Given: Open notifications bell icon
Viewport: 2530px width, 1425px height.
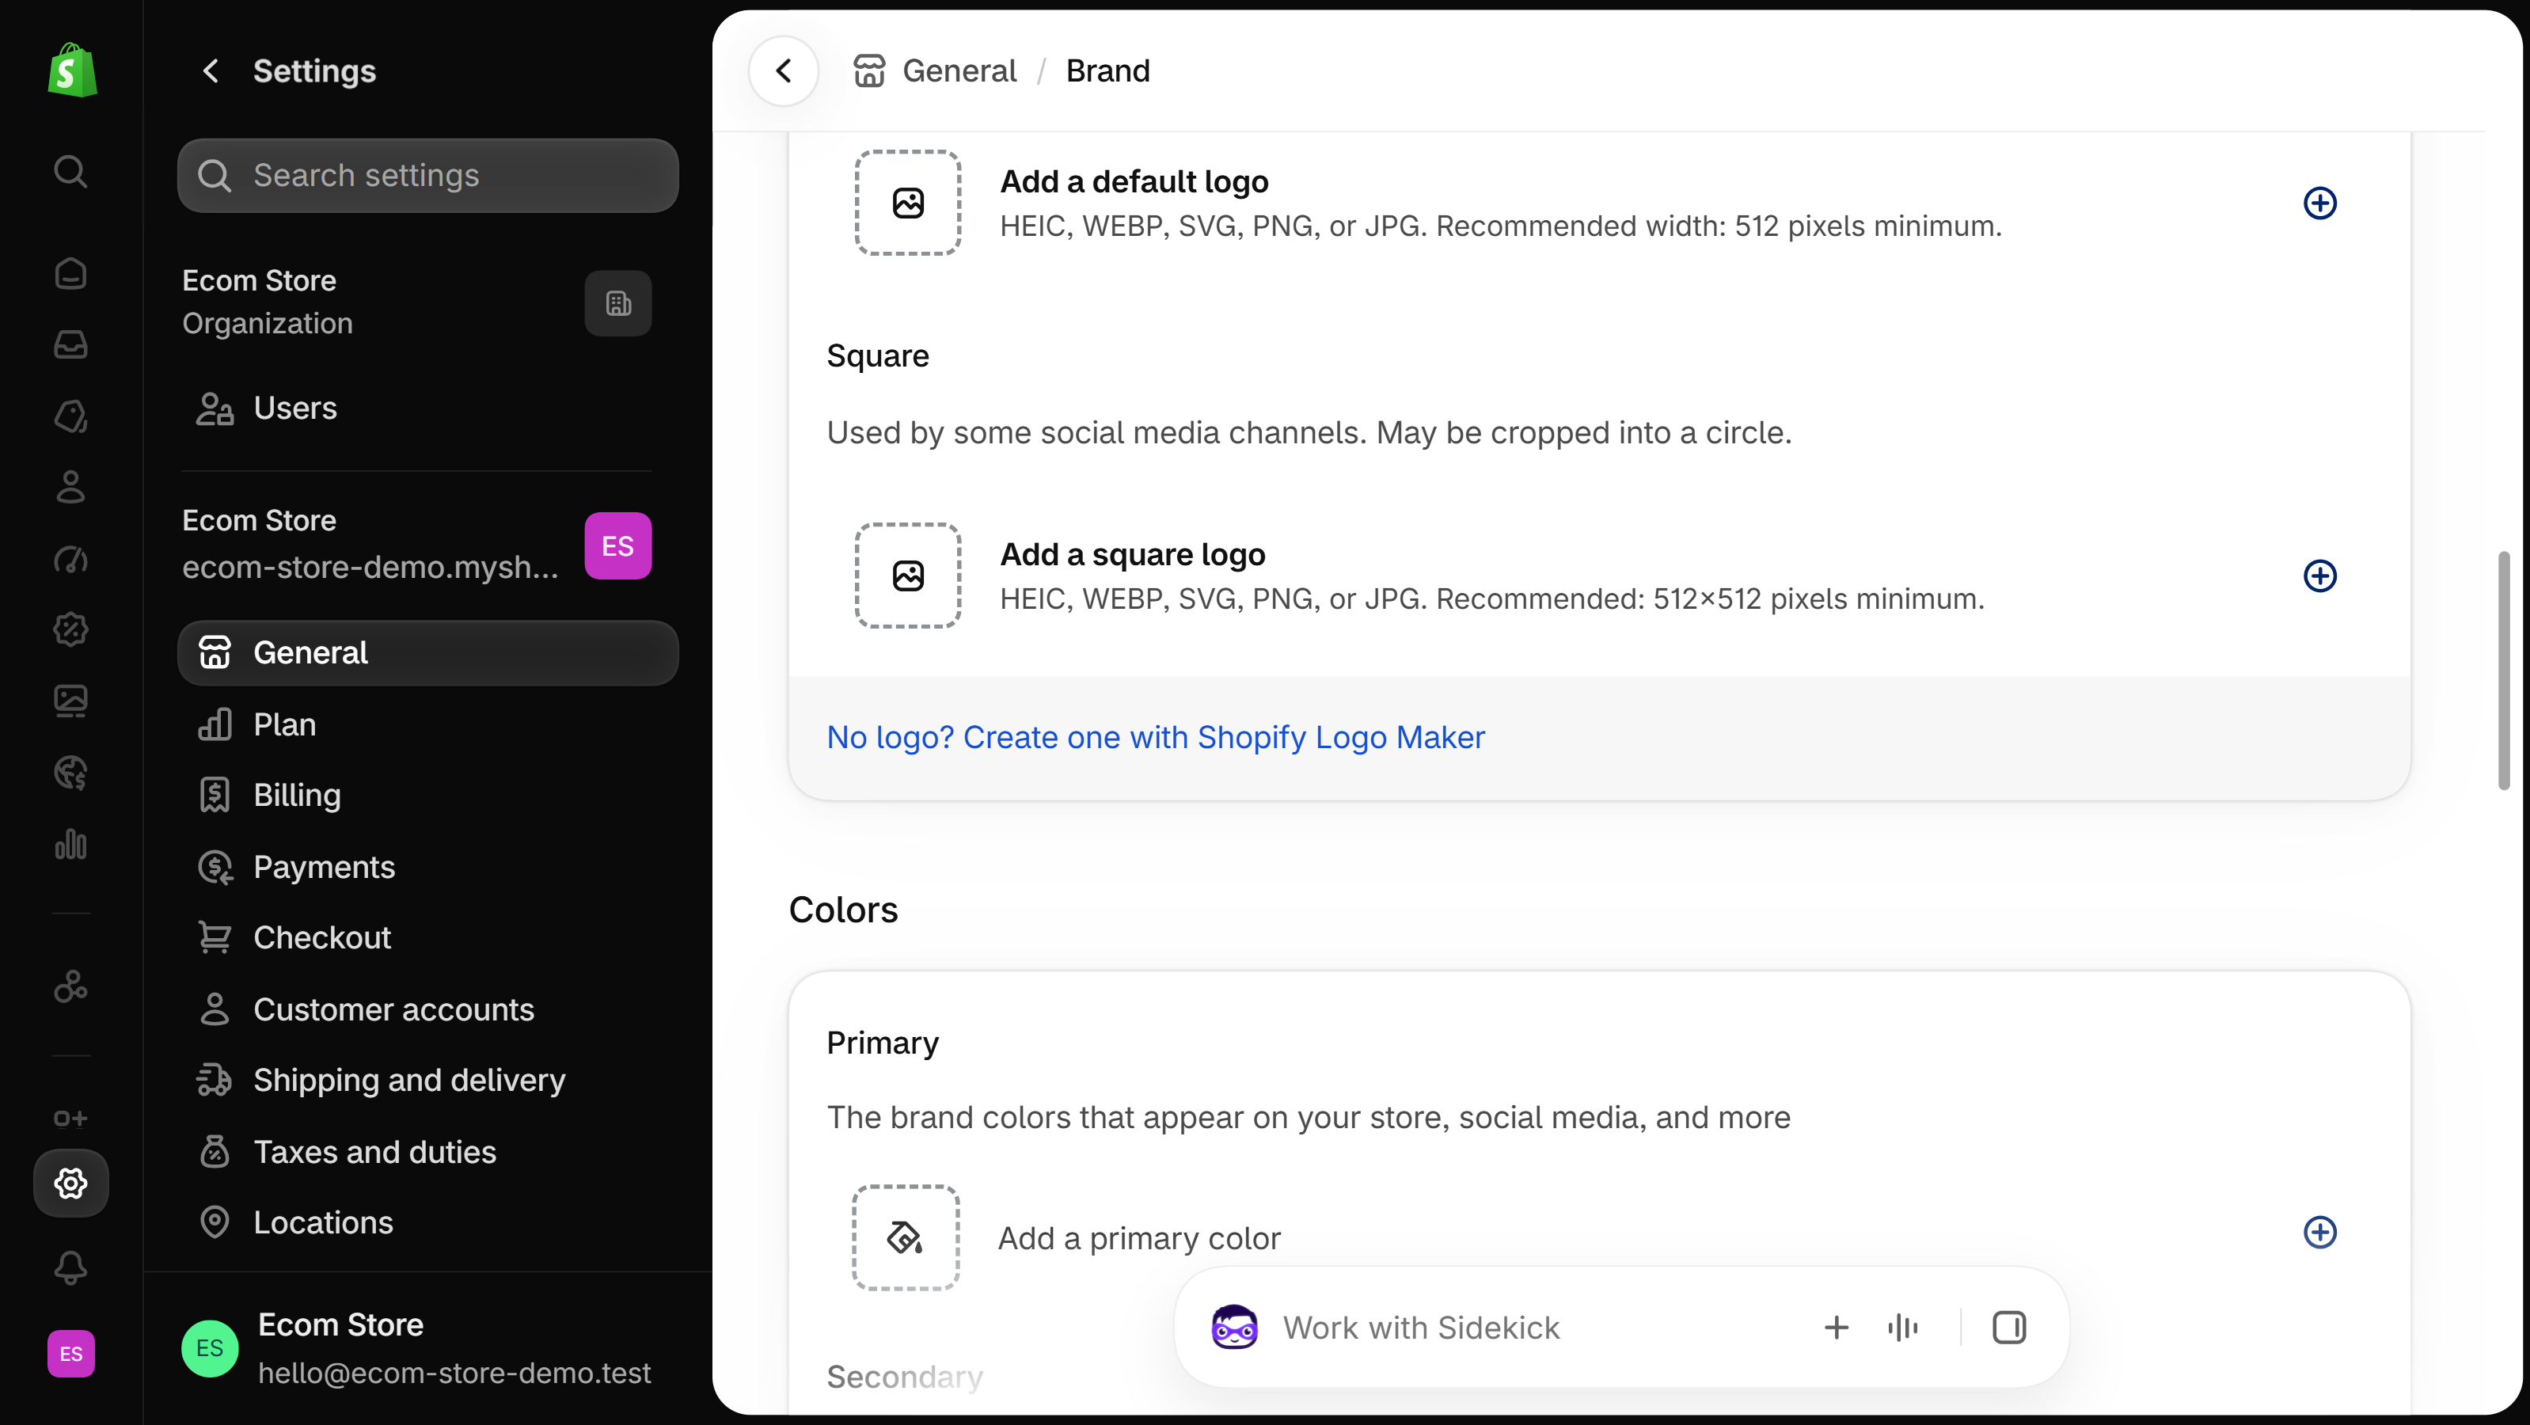Looking at the screenshot, I should (x=70, y=1268).
